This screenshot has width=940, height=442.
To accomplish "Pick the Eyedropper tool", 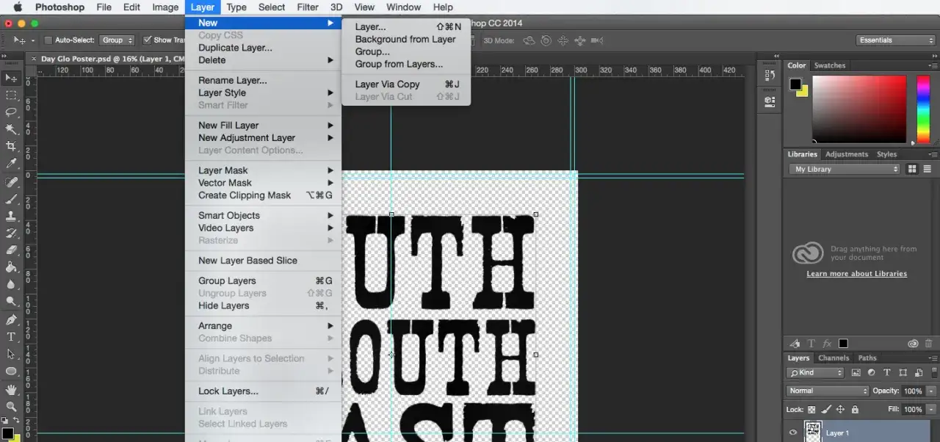I will 11,164.
